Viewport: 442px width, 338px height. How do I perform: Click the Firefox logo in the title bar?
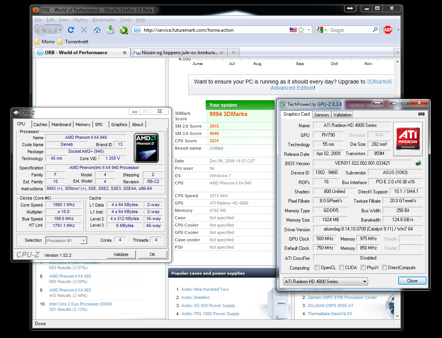(36, 10)
